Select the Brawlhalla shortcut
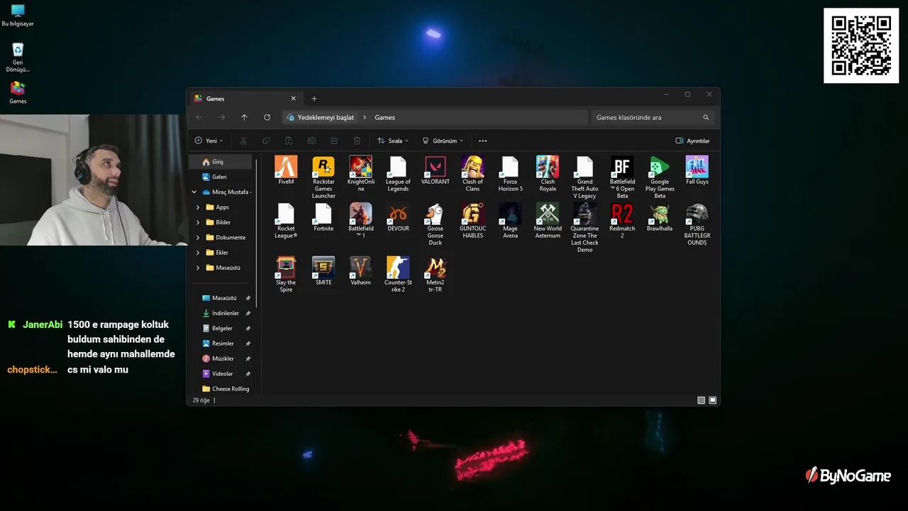Screen dimensions: 908x511 click(660, 217)
